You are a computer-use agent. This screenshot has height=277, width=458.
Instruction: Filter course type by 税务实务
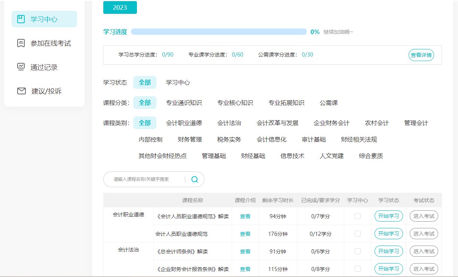coord(229,139)
